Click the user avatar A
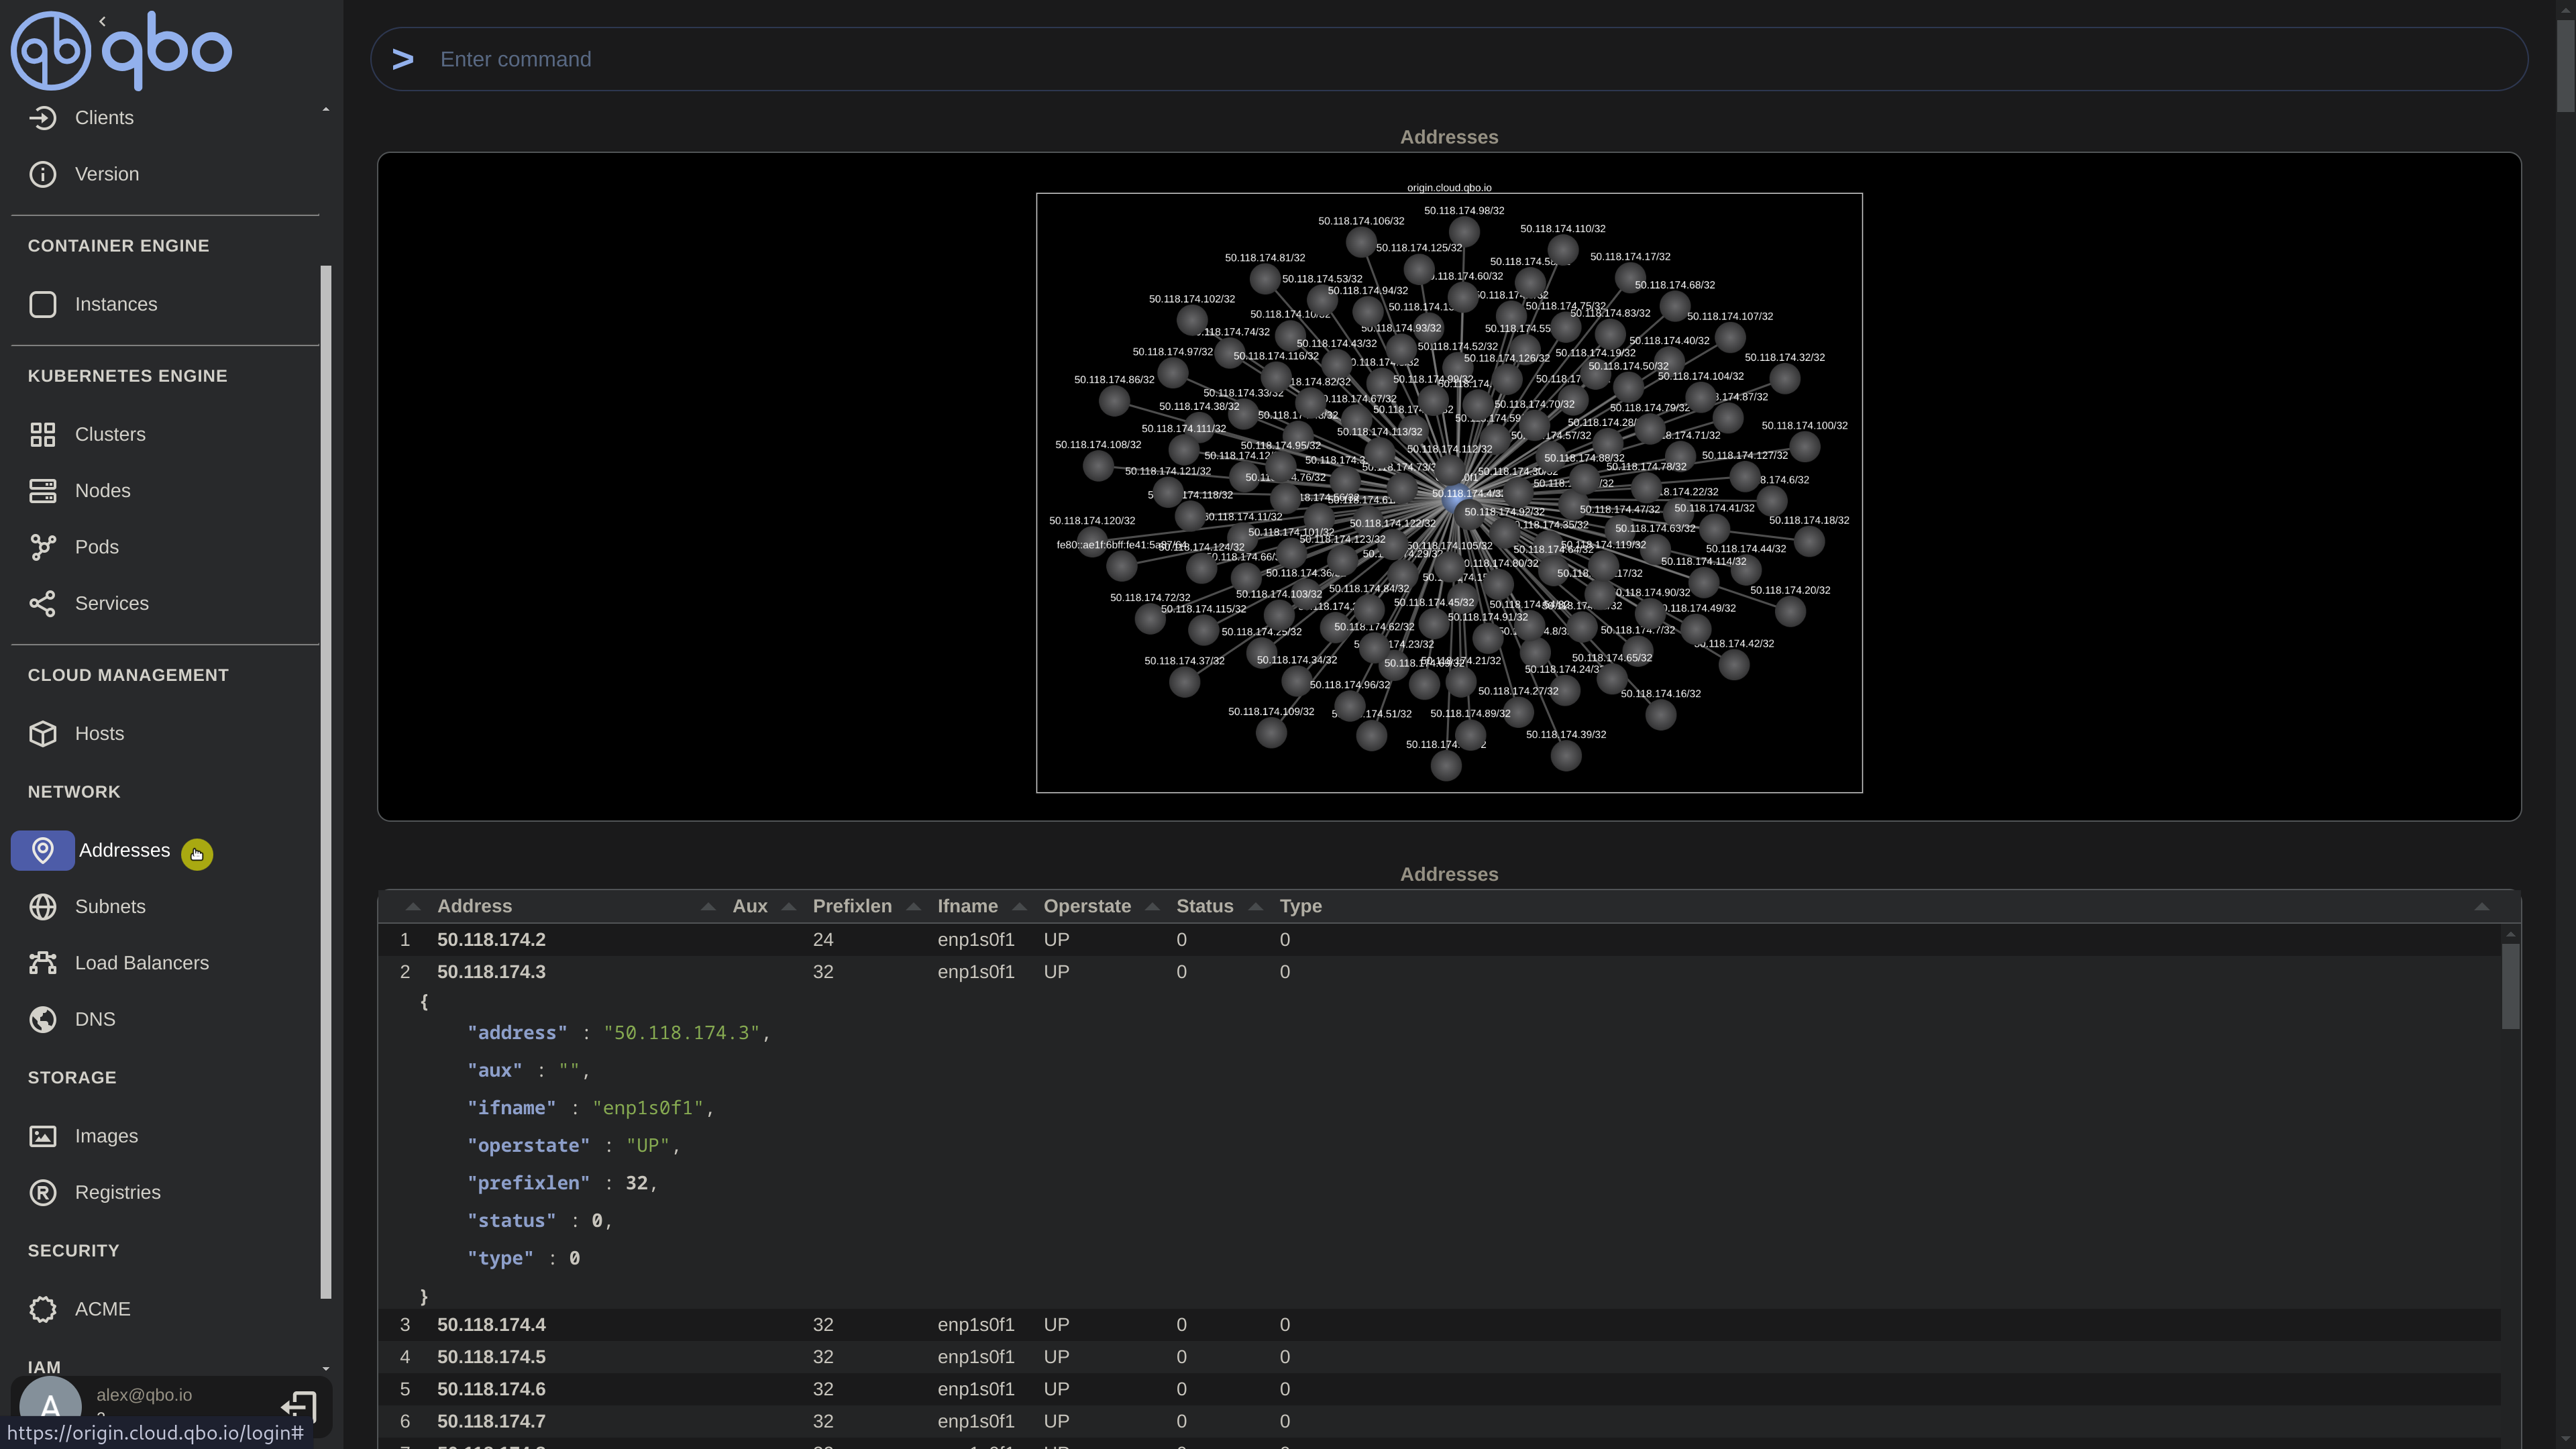Viewport: 2576px width, 1449px height. point(50,1406)
